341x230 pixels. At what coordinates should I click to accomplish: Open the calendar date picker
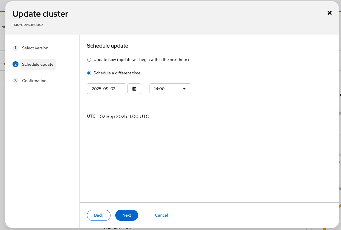pos(134,89)
